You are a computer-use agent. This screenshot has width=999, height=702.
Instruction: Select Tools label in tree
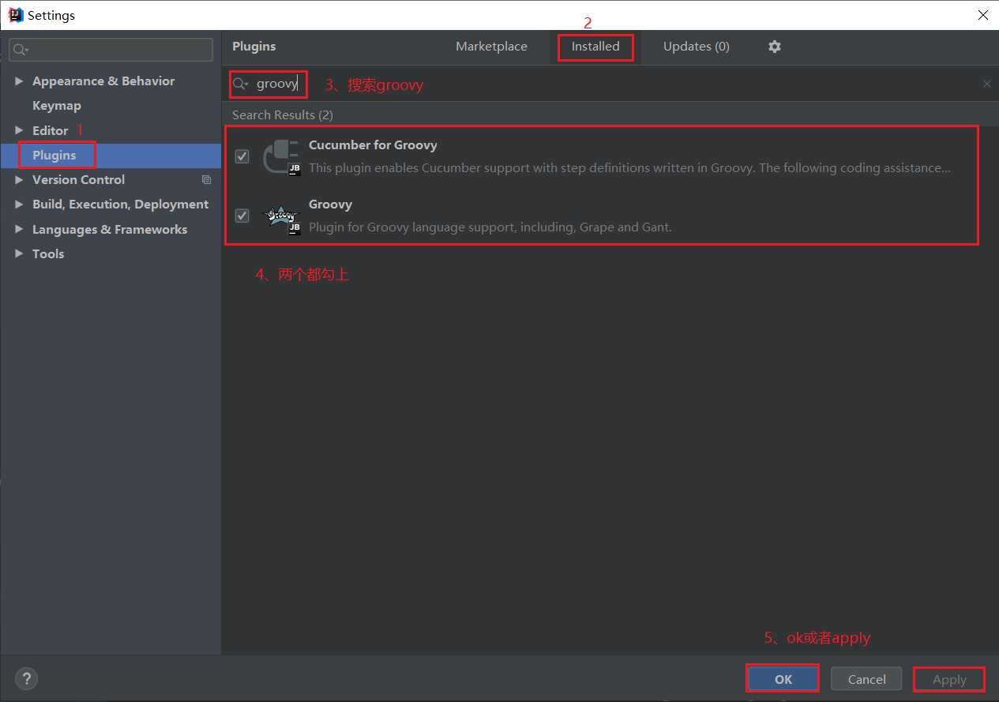(x=48, y=253)
